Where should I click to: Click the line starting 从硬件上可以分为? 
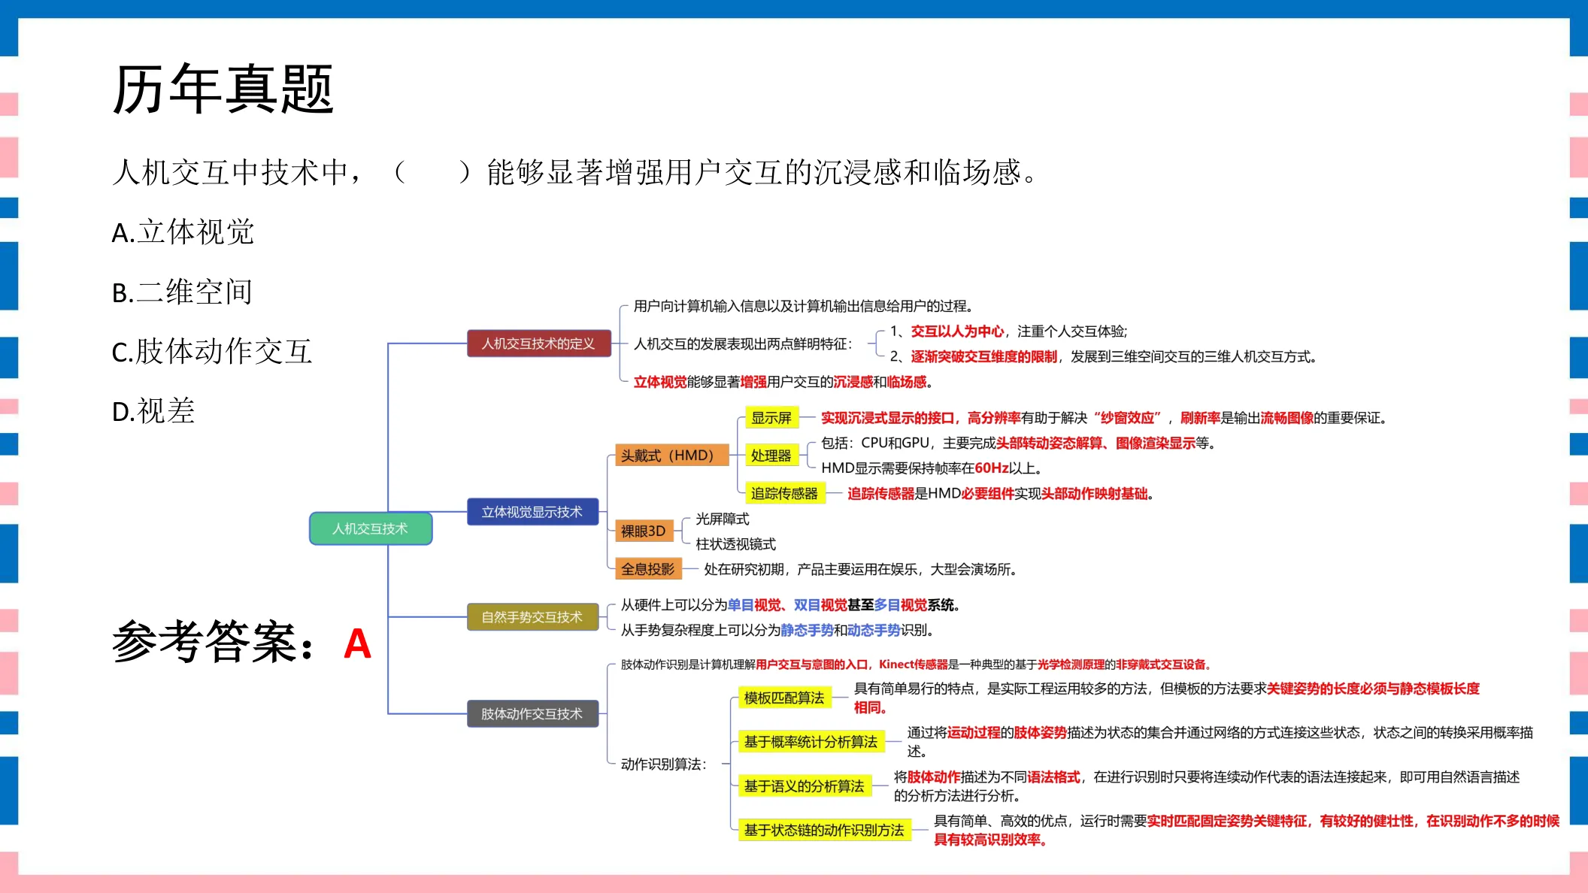[x=791, y=605]
